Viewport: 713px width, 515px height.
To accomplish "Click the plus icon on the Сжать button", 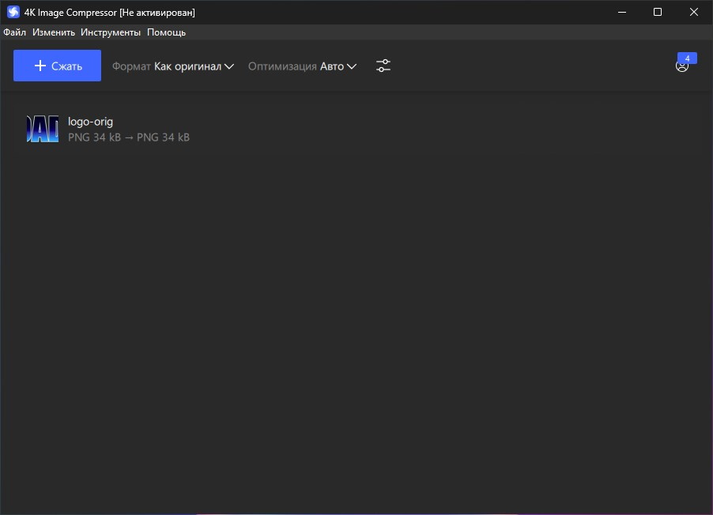I will pos(40,66).
